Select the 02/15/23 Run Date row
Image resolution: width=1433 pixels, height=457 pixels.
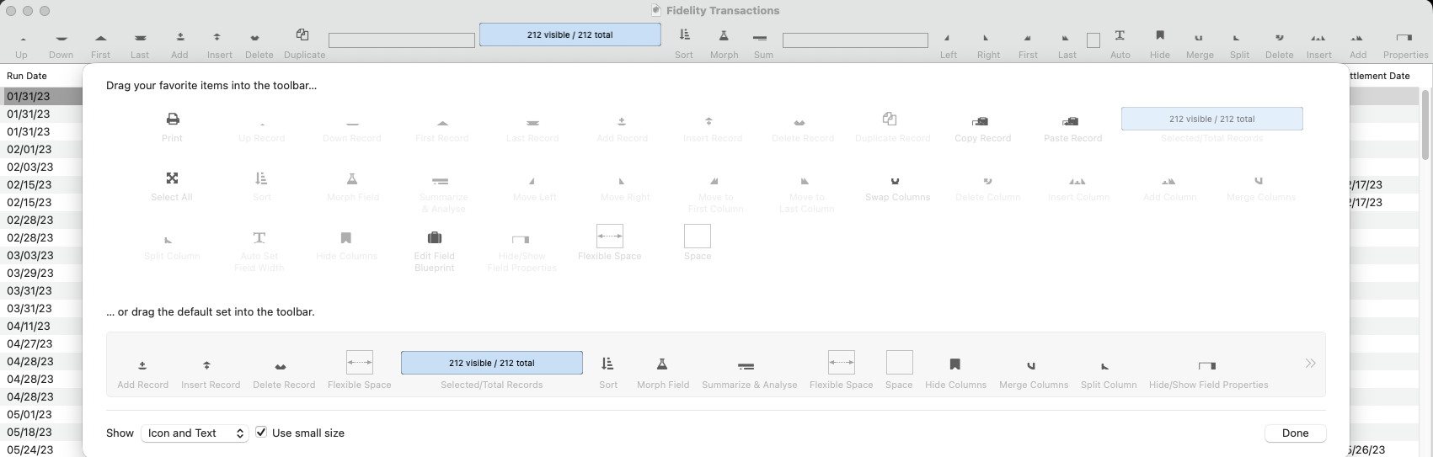pos(29,185)
